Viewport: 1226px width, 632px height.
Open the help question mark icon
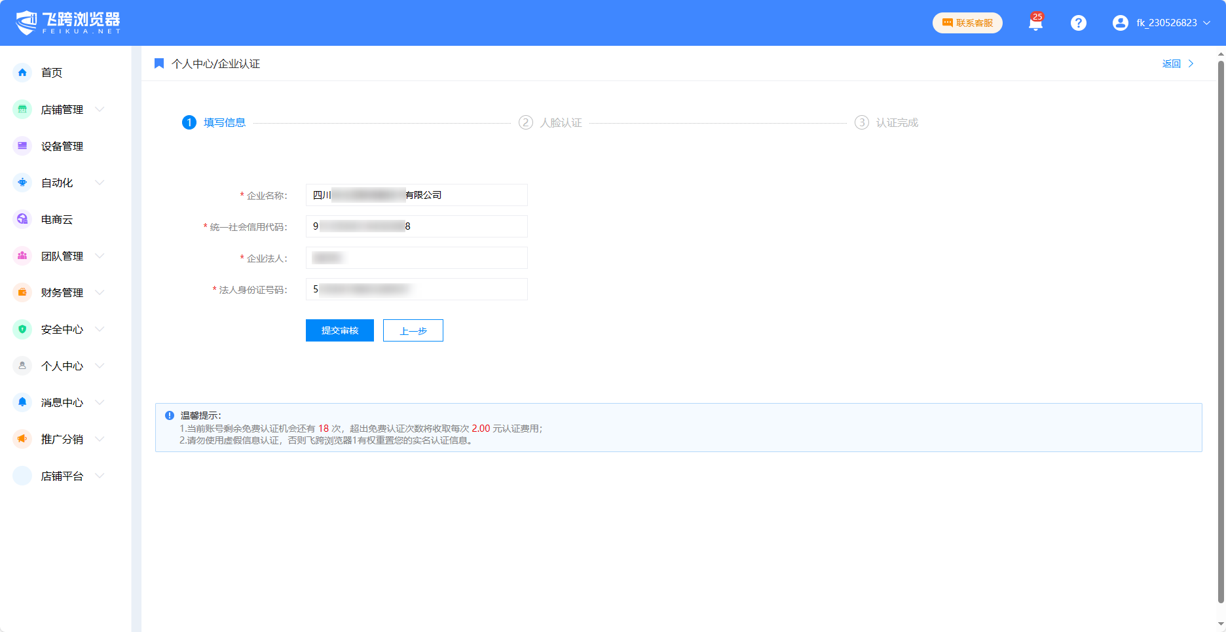[1078, 23]
